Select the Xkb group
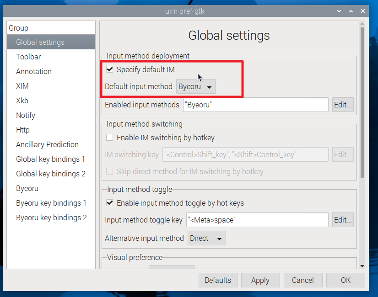The width and height of the screenshot is (378, 297). pyautogui.click(x=51, y=101)
